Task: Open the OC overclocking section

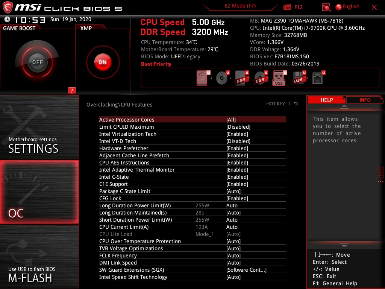Action: point(39,192)
